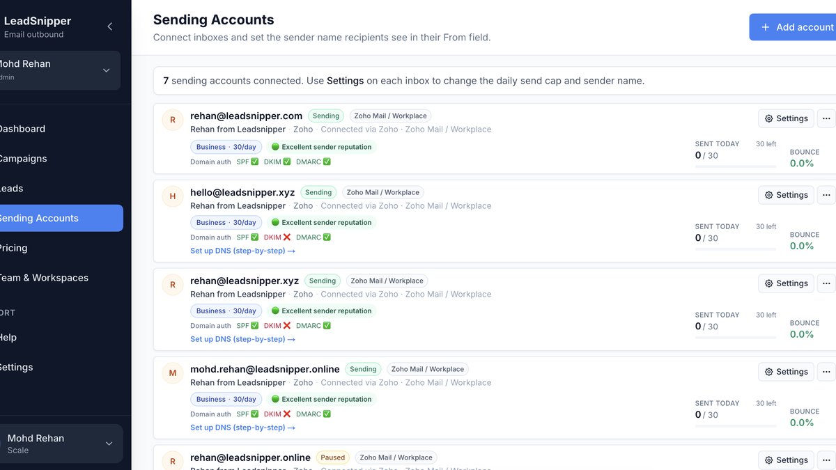836x470 pixels.
Task: Click sent-today progress bar for hello@leadsnipper.xyz
Action: pos(736,249)
